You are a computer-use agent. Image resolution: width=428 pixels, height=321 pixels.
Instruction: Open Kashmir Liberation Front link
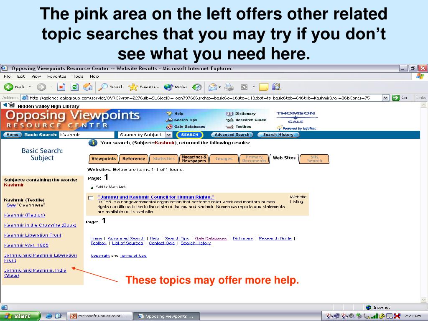[33, 235]
